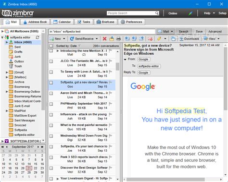Open the View dropdown menu

click(x=212, y=38)
